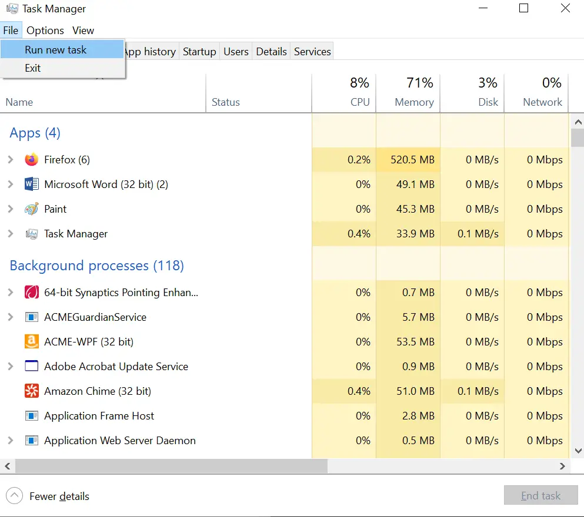The height and width of the screenshot is (517, 584).
Task: Switch to the Startup tab
Action: point(199,51)
